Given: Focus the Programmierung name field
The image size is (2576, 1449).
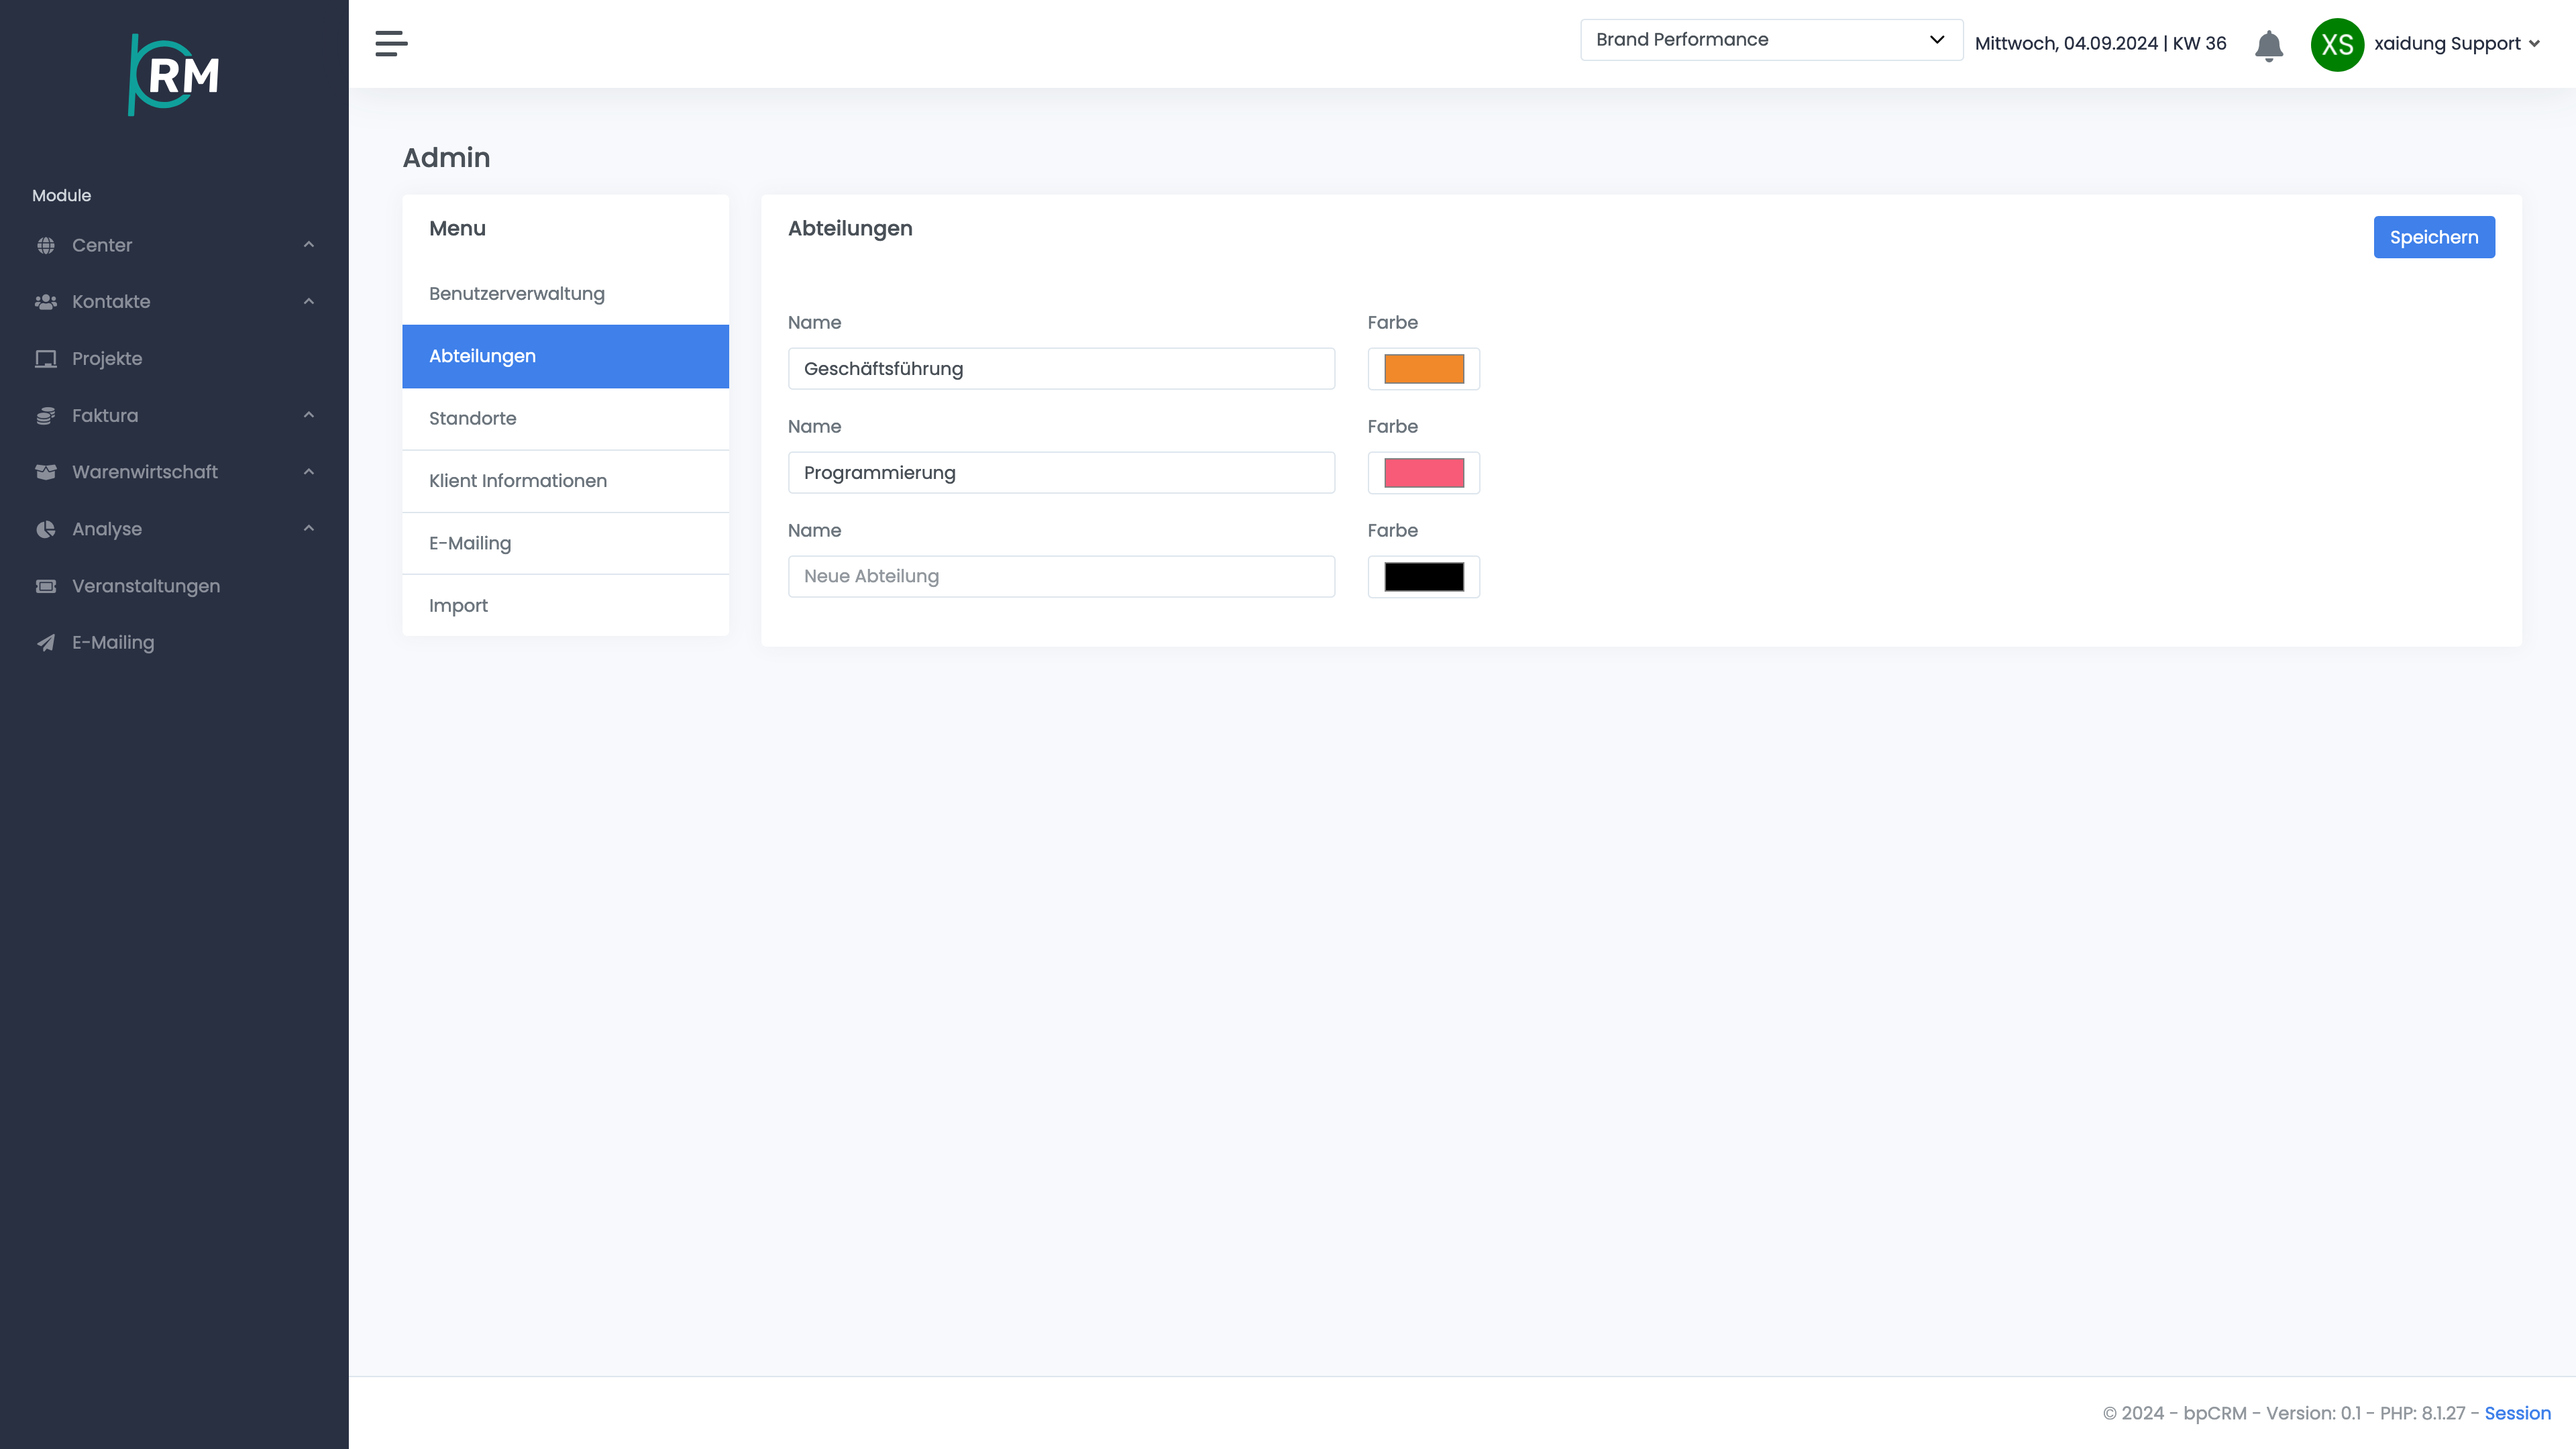Looking at the screenshot, I should pos(1061,473).
